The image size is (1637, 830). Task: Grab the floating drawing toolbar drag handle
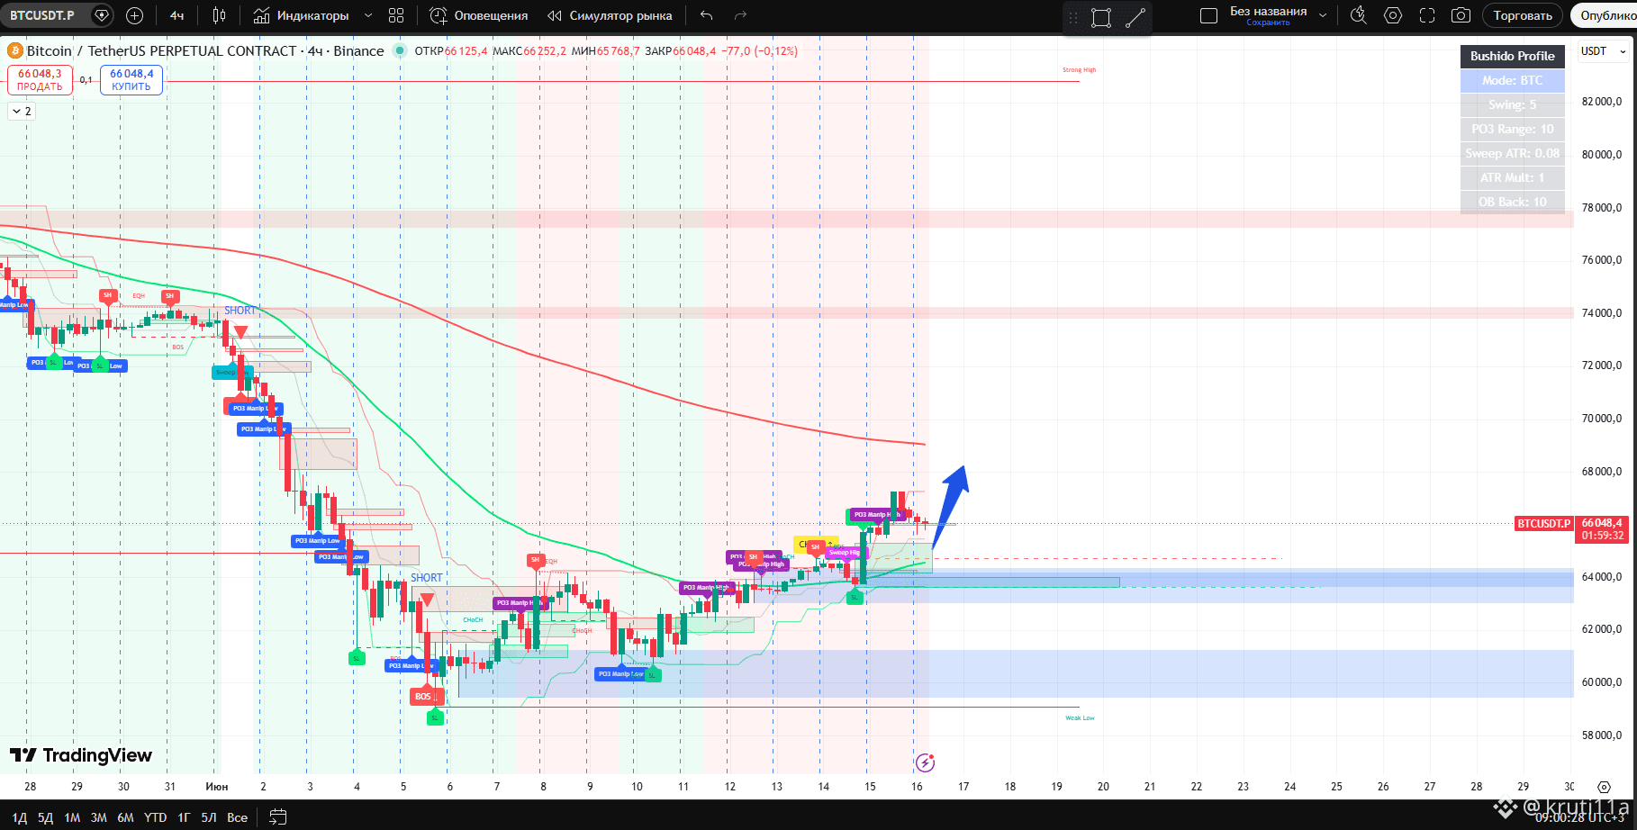tap(1073, 18)
